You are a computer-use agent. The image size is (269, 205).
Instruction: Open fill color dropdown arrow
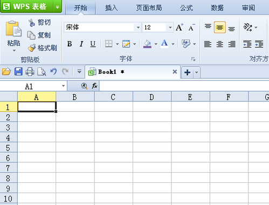(x=156, y=44)
